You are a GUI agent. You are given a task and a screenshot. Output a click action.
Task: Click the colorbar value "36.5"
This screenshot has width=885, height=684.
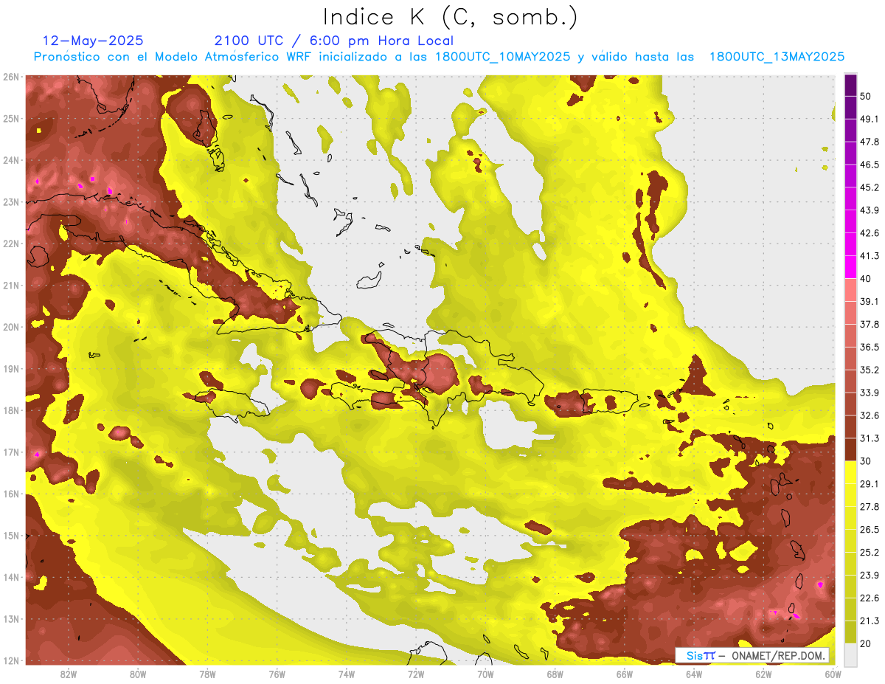(870, 347)
